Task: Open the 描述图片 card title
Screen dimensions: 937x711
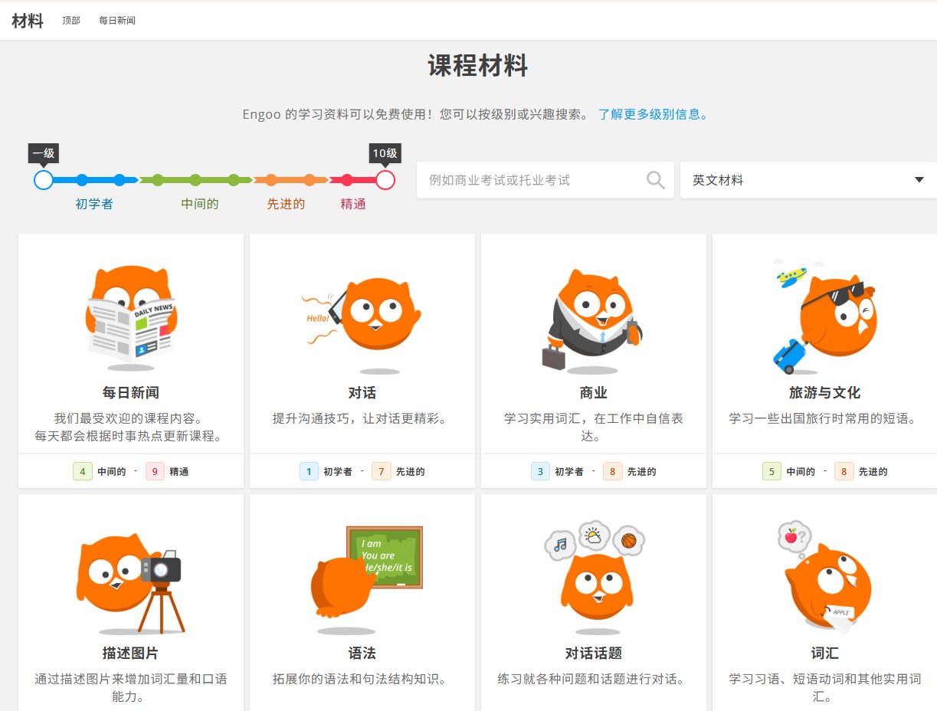Action: tap(131, 654)
